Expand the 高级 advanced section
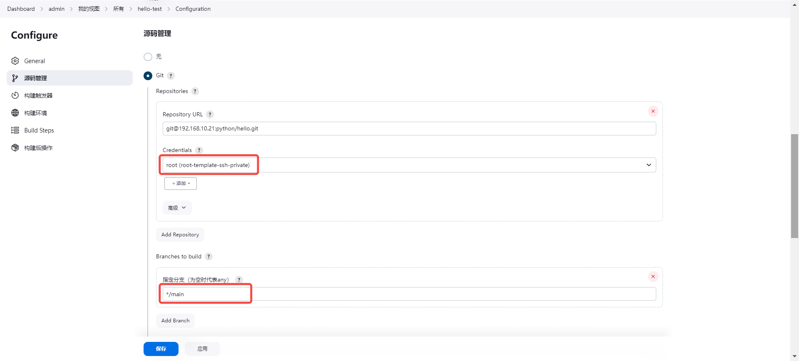The image size is (799, 361). (x=177, y=208)
